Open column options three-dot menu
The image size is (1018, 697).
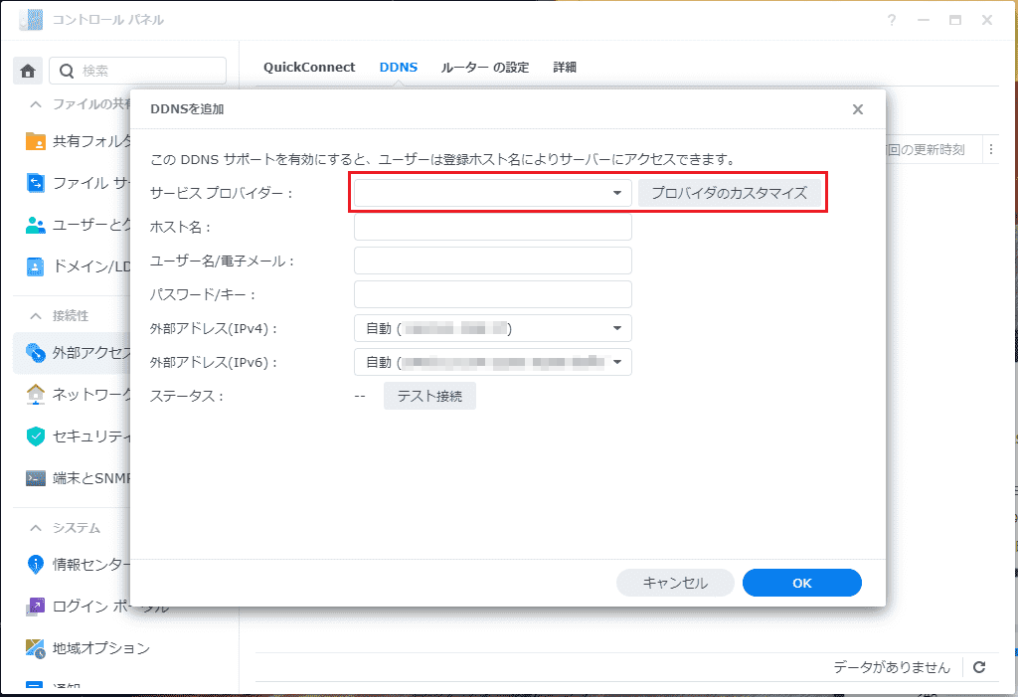click(x=991, y=149)
